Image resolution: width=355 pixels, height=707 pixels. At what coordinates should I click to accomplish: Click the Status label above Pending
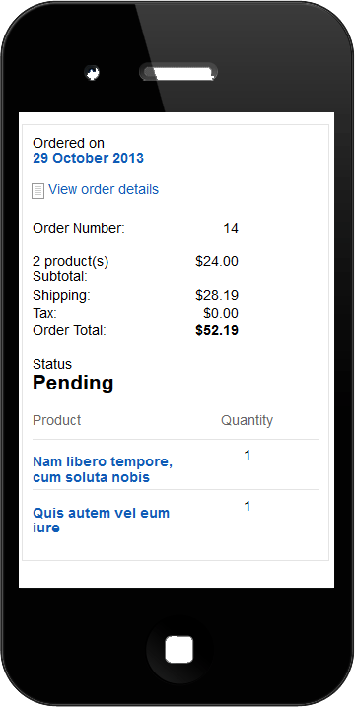[x=52, y=364]
